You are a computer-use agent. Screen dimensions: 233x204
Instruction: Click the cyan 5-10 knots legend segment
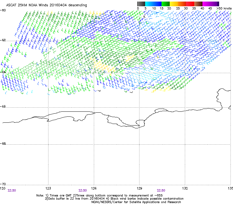(x=149, y=4)
